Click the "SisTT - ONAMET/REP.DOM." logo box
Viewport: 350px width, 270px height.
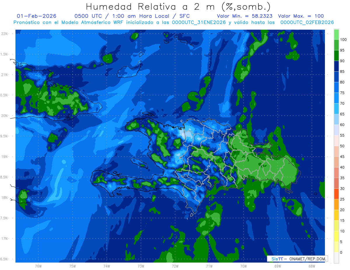point(297,259)
